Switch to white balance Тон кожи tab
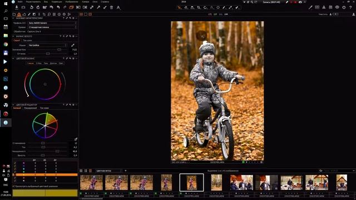 click(x=27, y=41)
